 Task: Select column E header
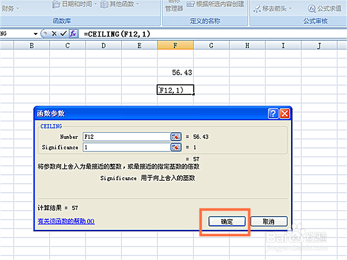pyautogui.click(x=139, y=45)
